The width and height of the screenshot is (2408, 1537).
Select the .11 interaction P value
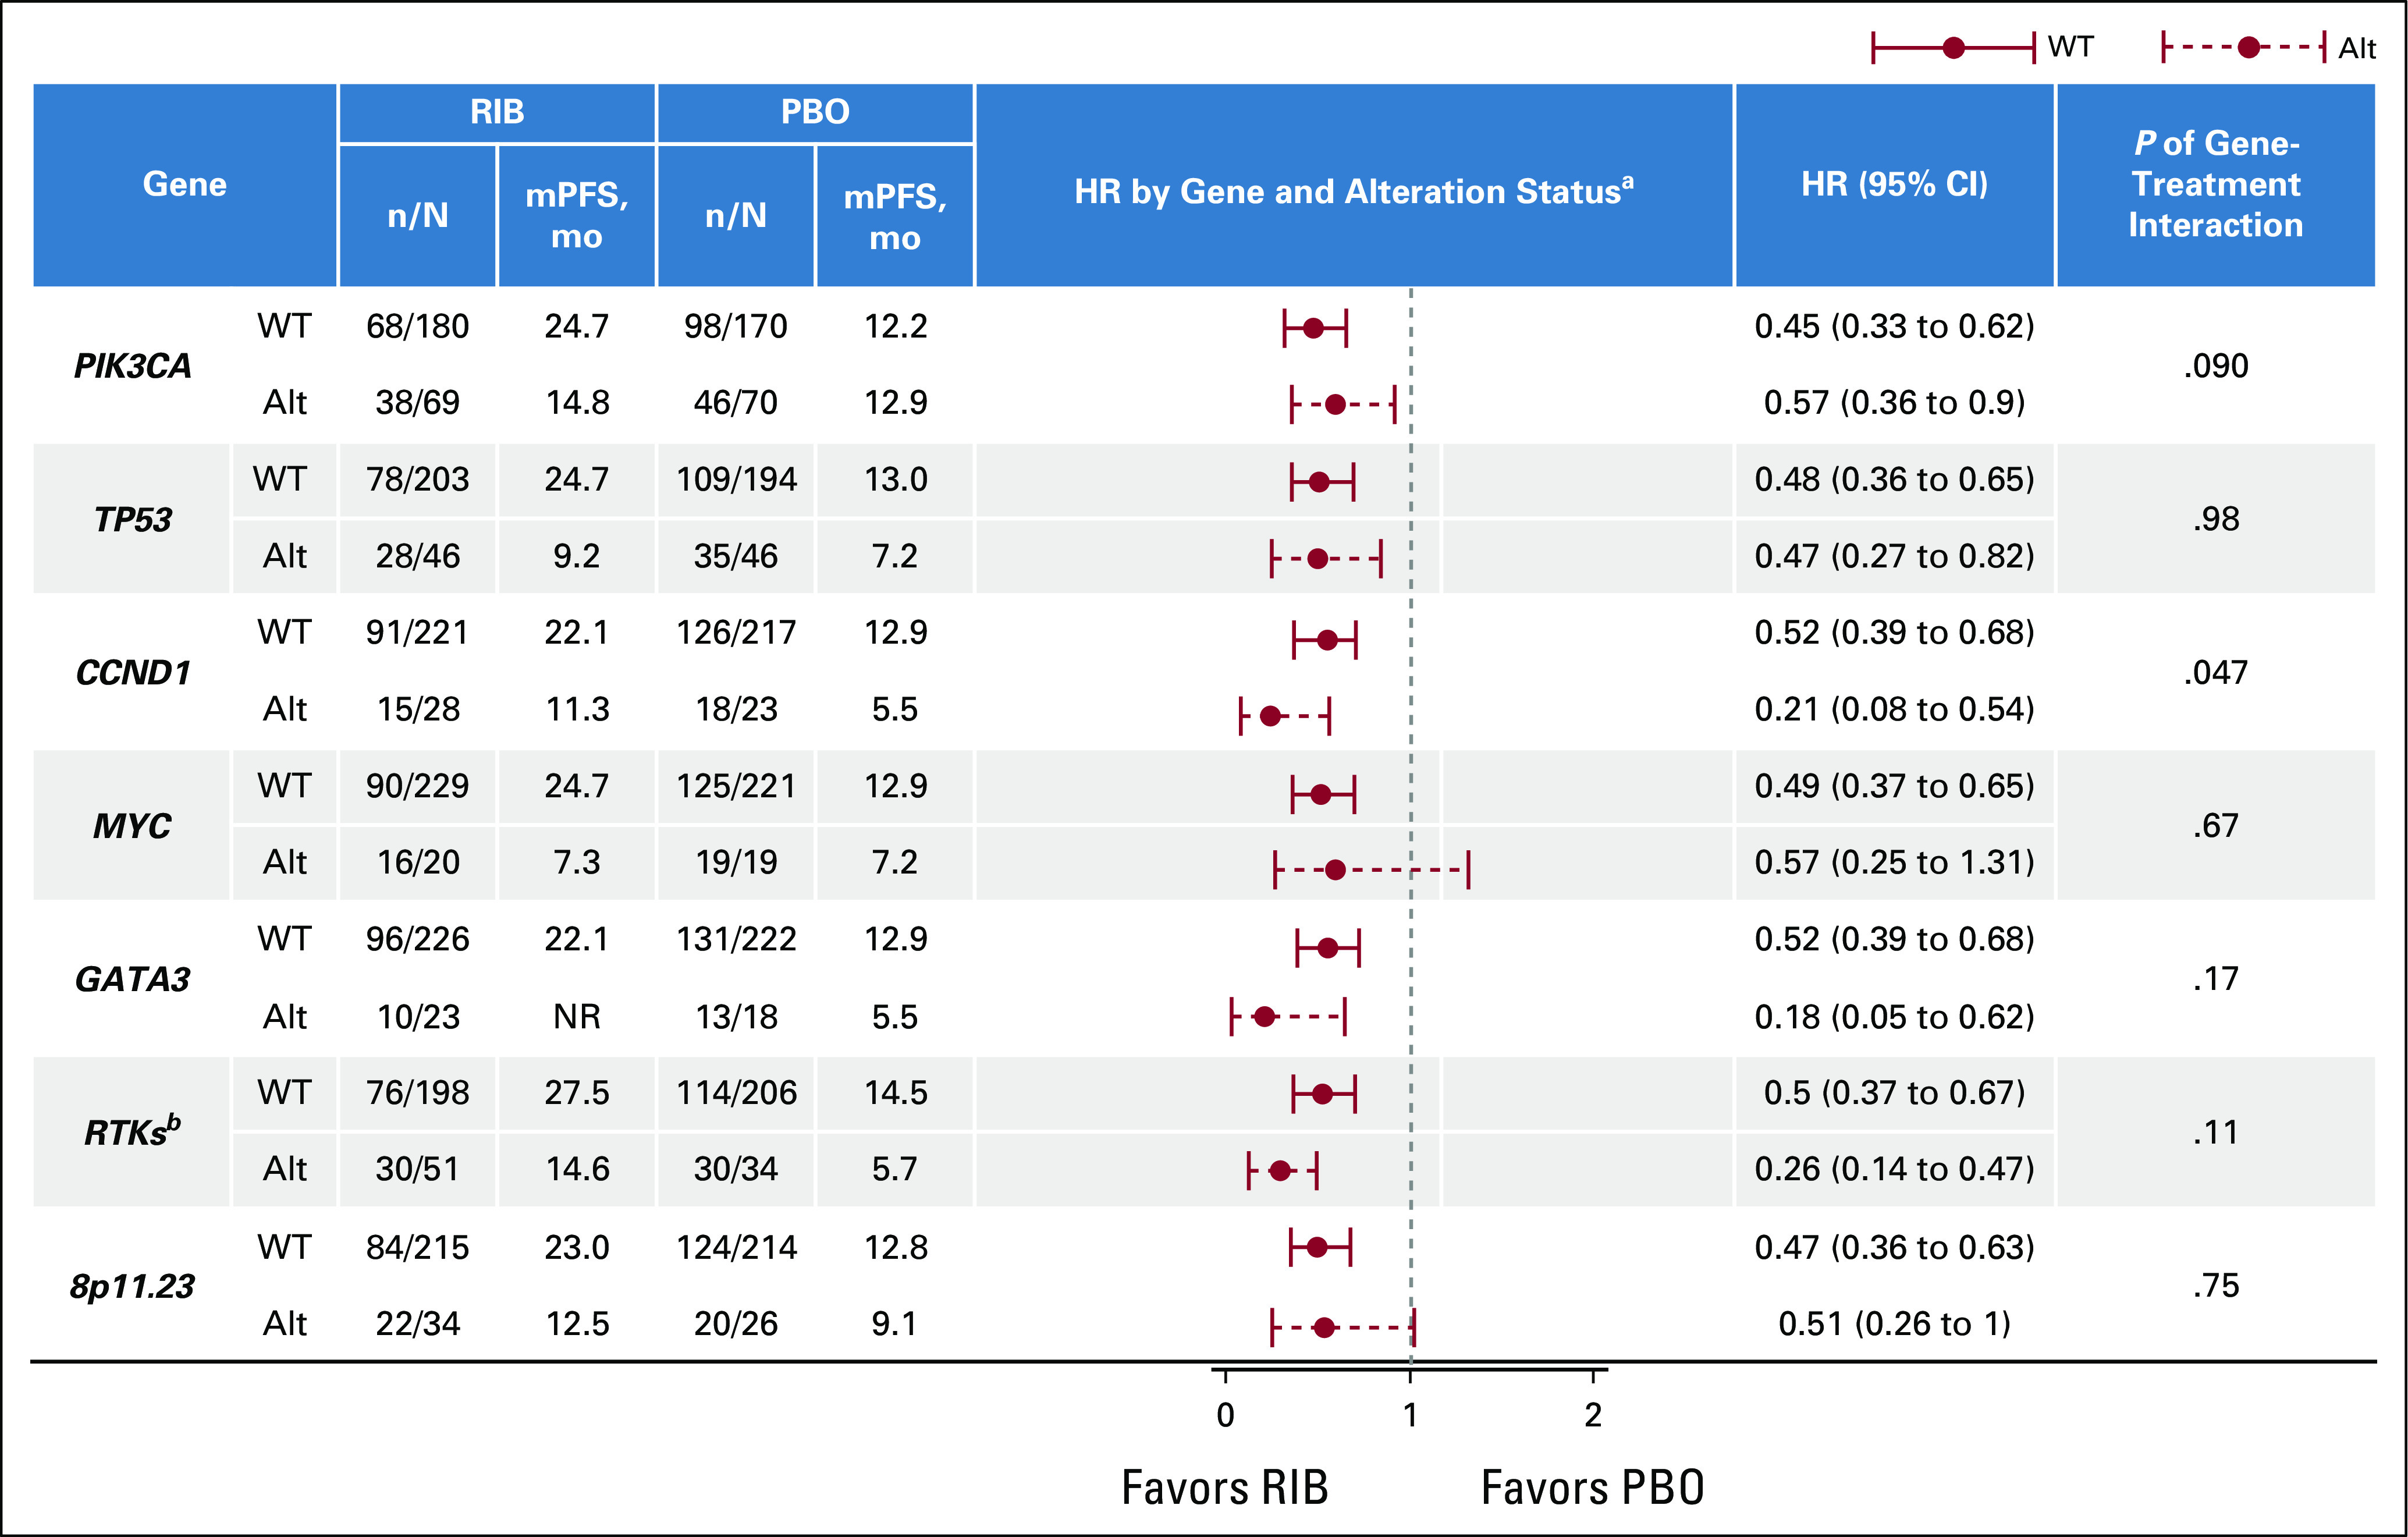pyautogui.click(x=2216, y=1132)
